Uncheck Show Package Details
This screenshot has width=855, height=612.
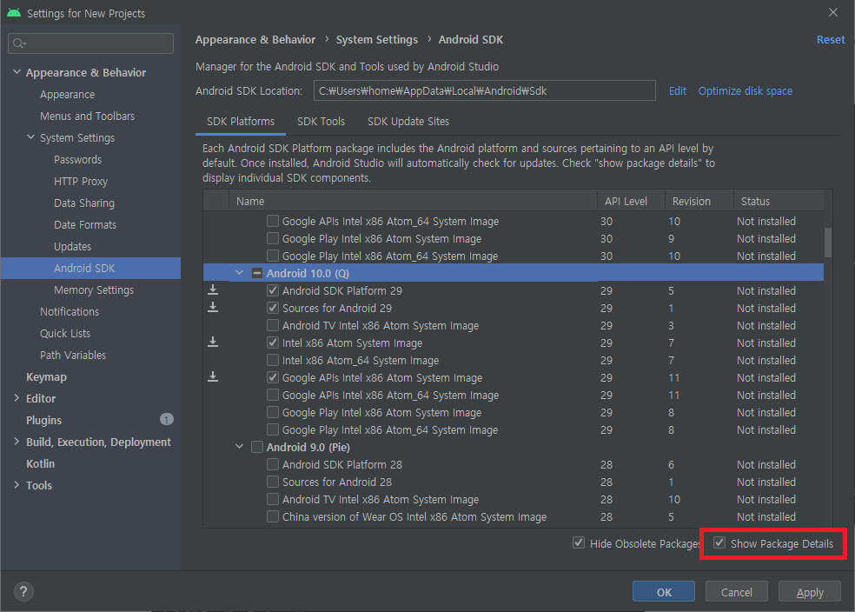719,543
